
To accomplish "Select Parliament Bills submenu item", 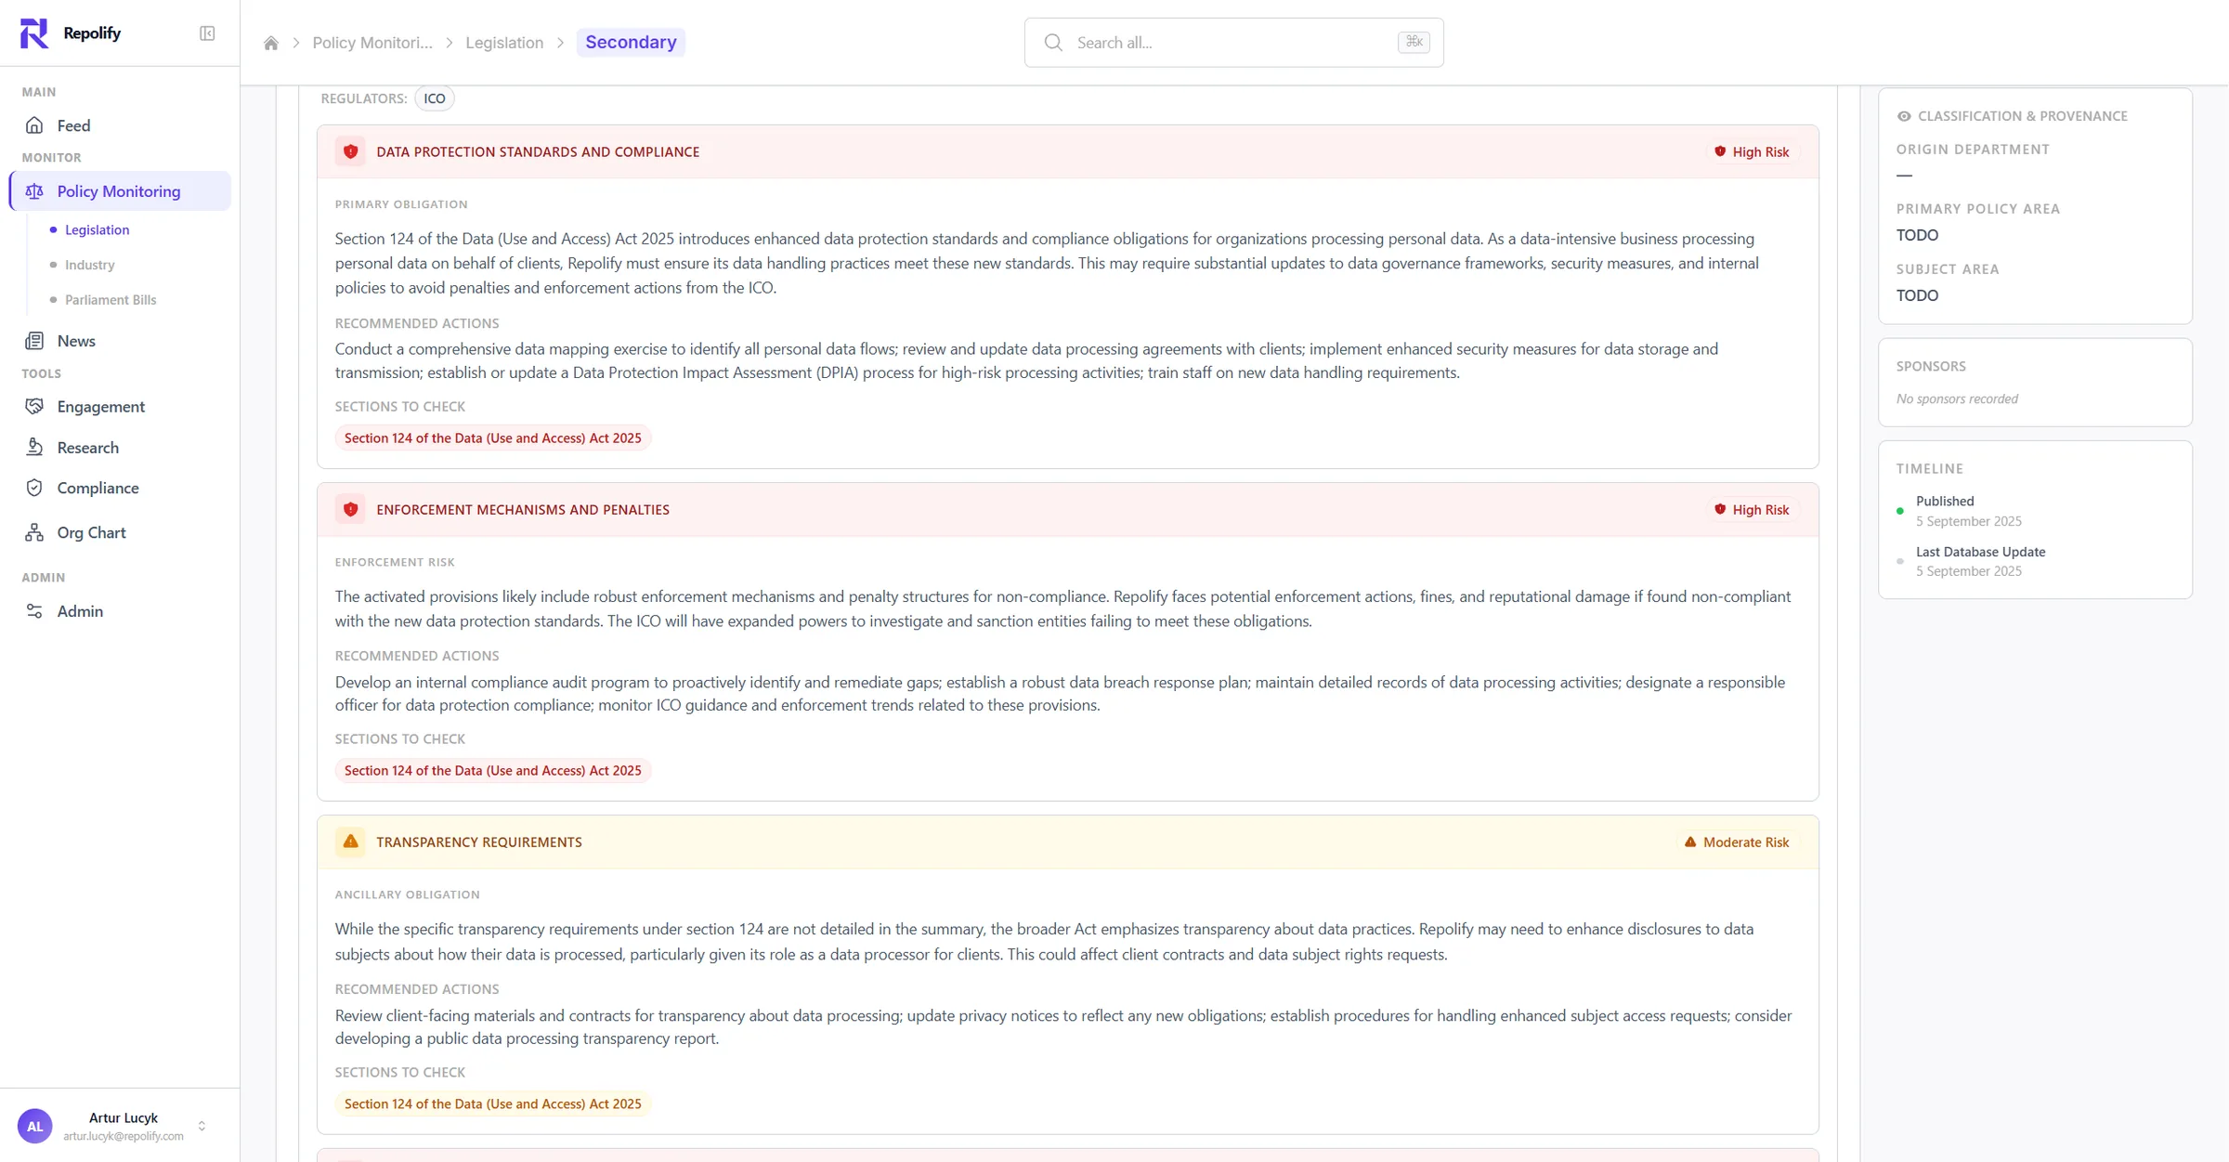I will [111, 300].
